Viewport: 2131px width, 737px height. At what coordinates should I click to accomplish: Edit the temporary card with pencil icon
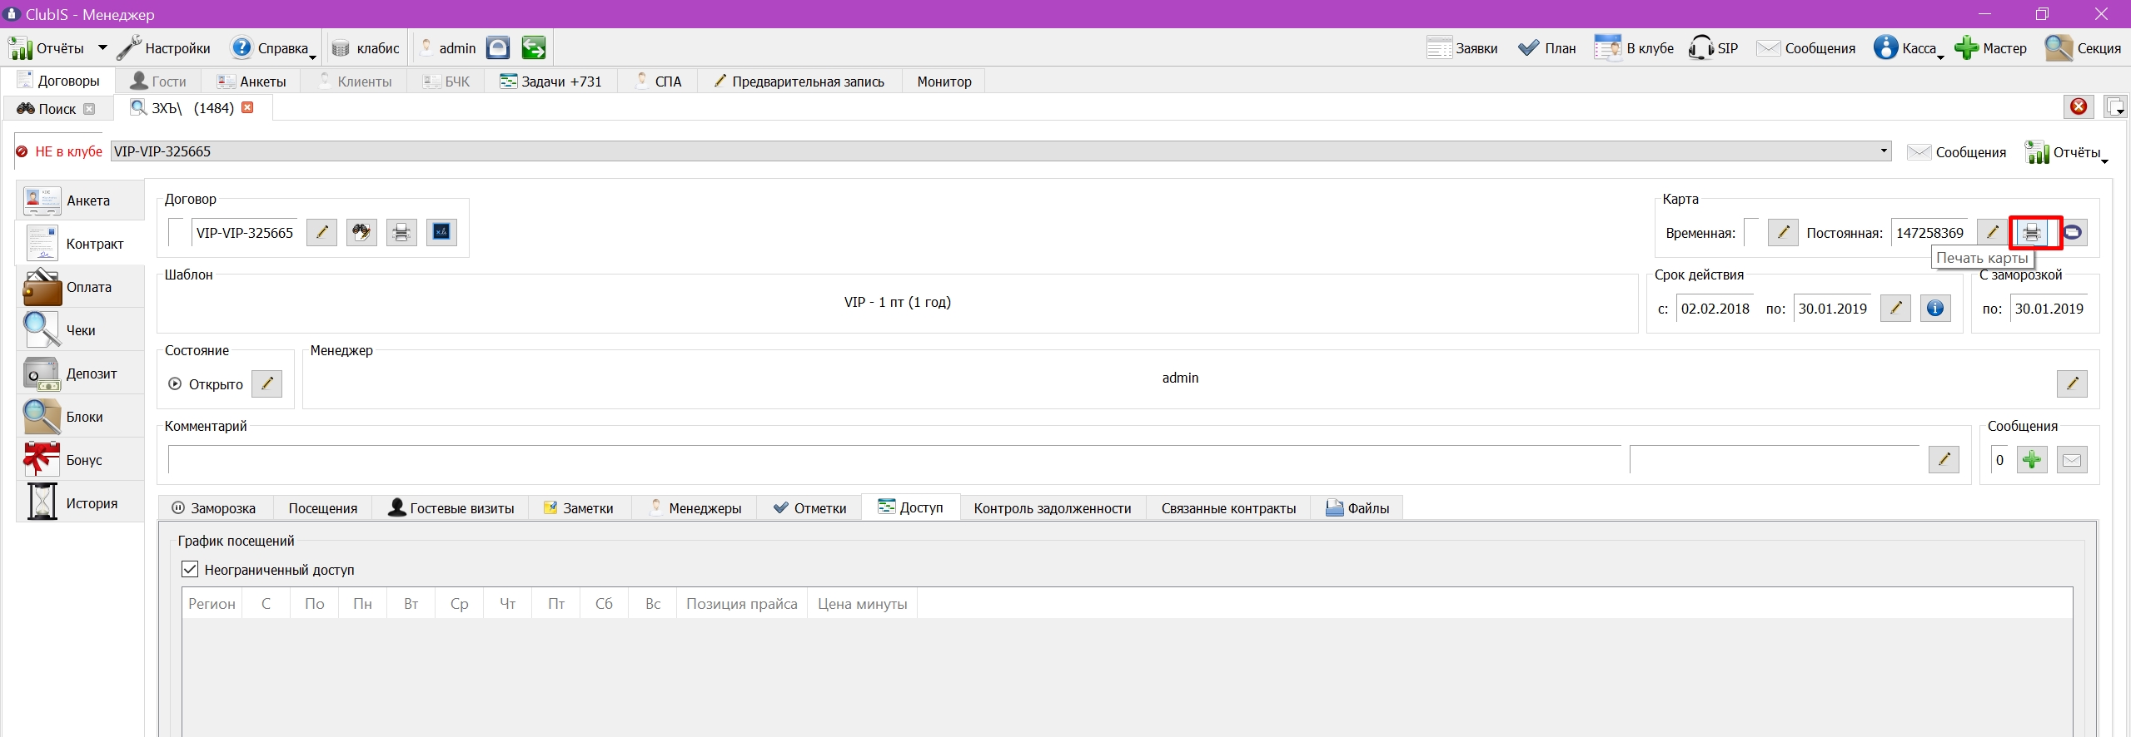click(1783, 232)
